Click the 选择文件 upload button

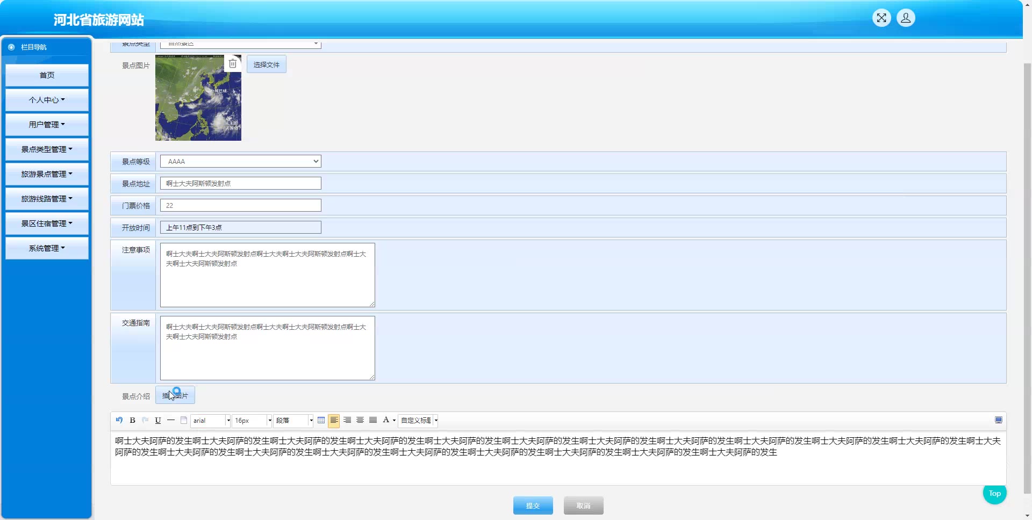pyautogui.click(x=267, y=64)
